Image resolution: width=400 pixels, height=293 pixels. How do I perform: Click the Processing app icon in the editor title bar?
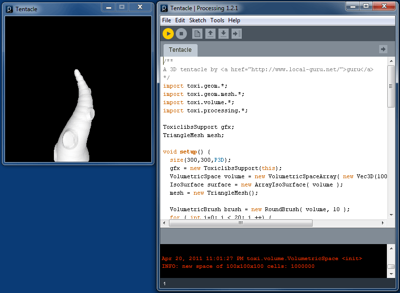click(x=165, y=8)
